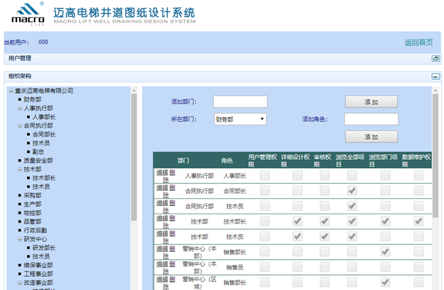
Task: Focus the 添加角色 text field
Action: pyautogui.click(x=371, y=119)
